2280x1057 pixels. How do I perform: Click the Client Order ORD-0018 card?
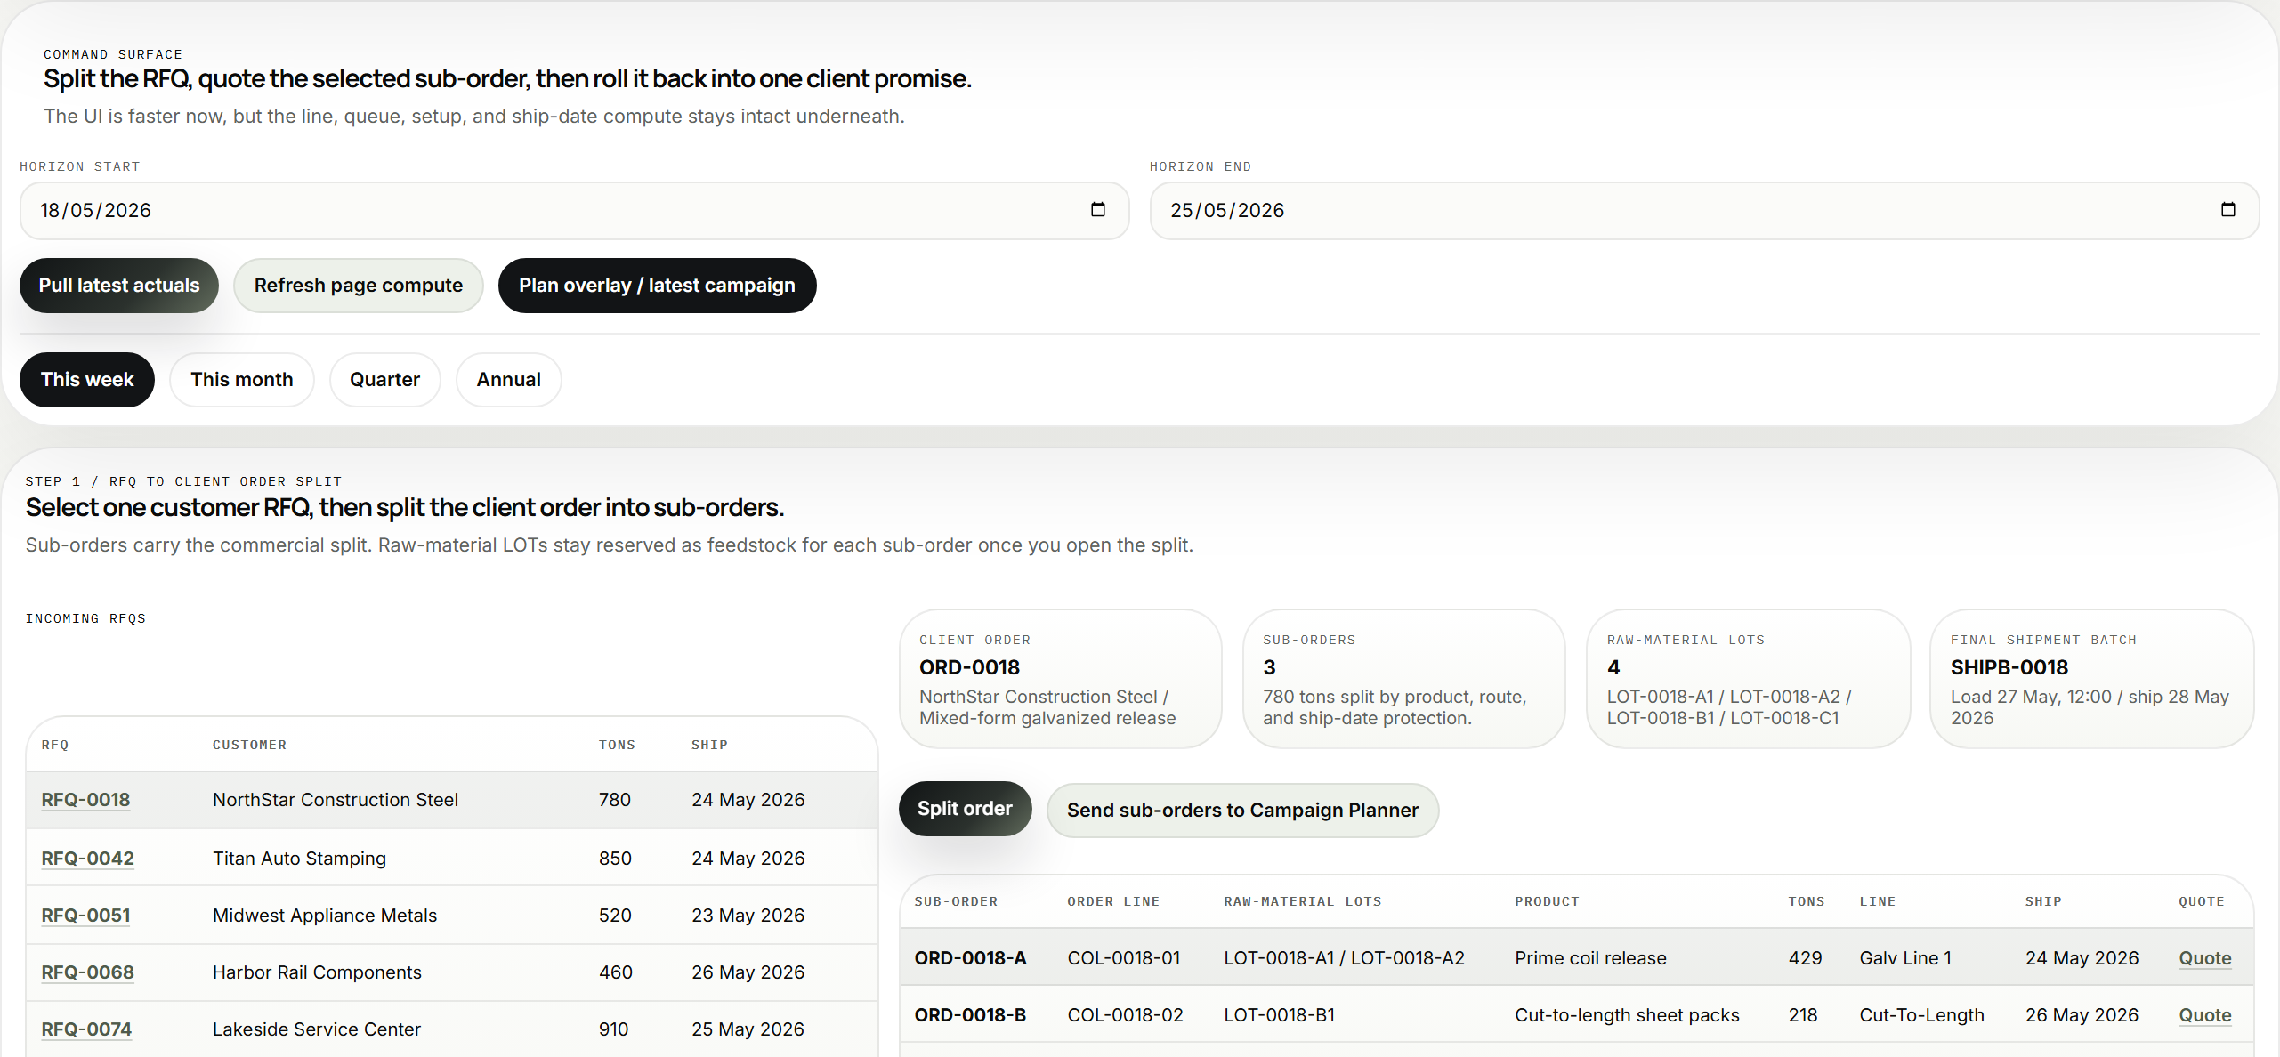tap(1060, 679)
